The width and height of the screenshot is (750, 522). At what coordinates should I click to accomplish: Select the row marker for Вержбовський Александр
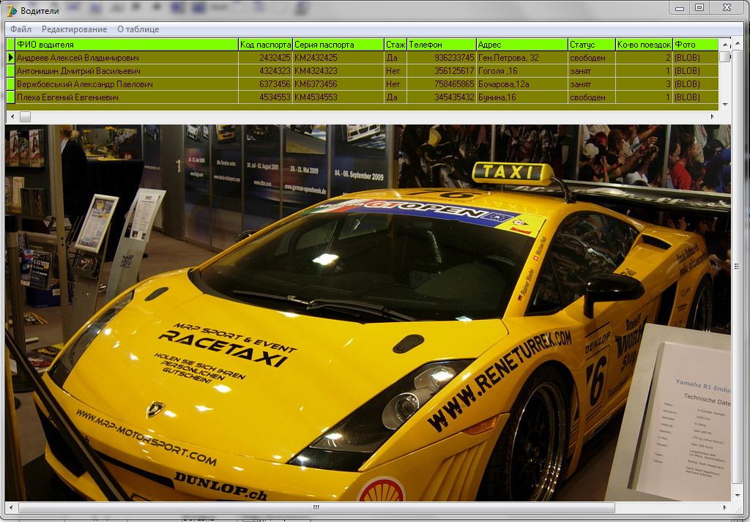[10, 84]
